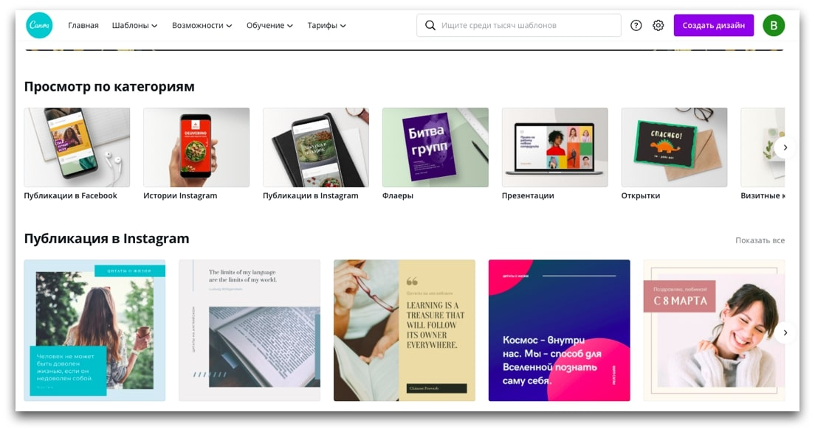Select the Флаеры category thumbnail

[x=436, y=147]
